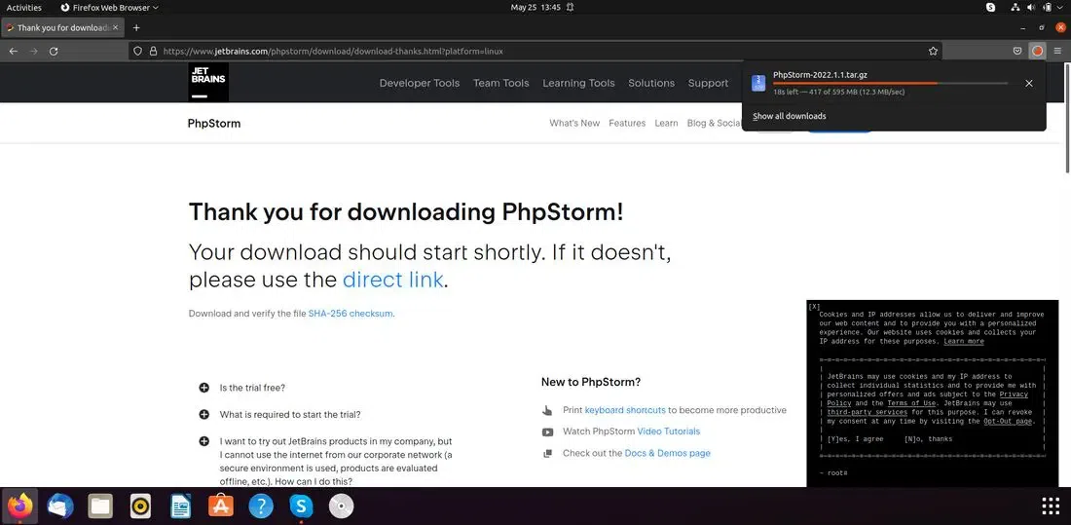
Task: Open Rhythmbox music player in dock
Action: click(141, 506)
